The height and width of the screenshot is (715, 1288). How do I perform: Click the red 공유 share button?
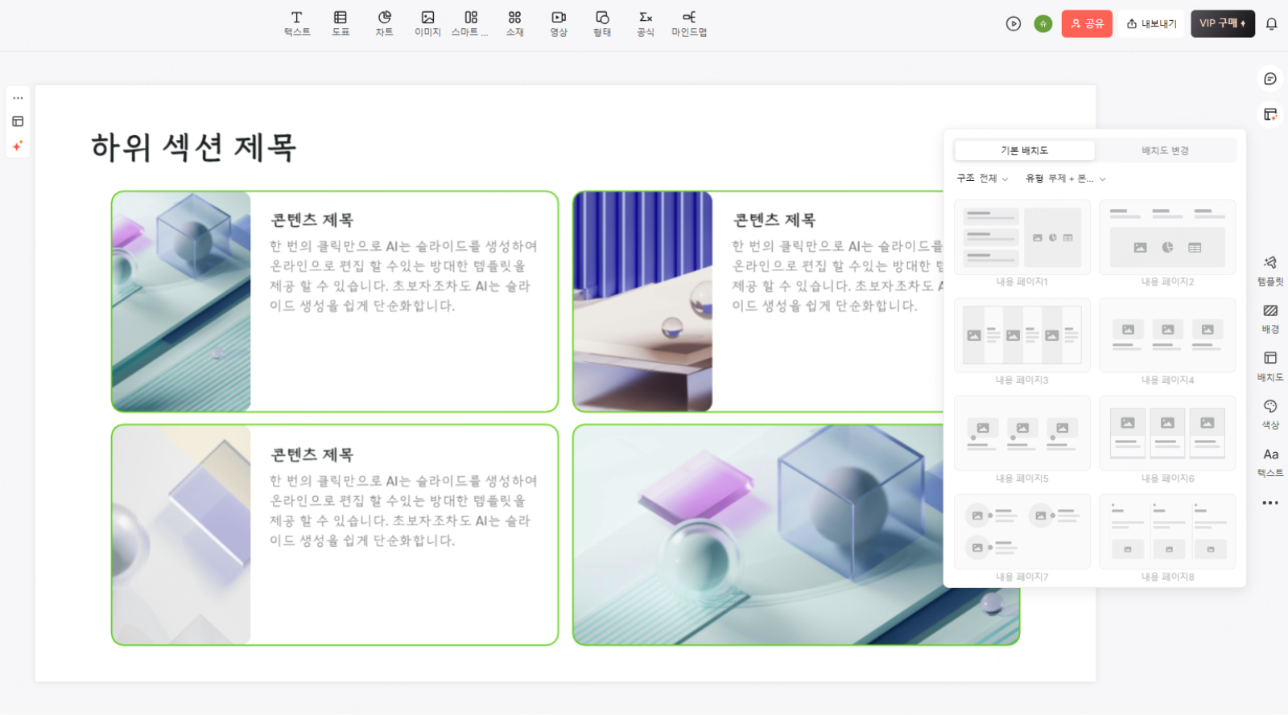[x=1087, y=24]
